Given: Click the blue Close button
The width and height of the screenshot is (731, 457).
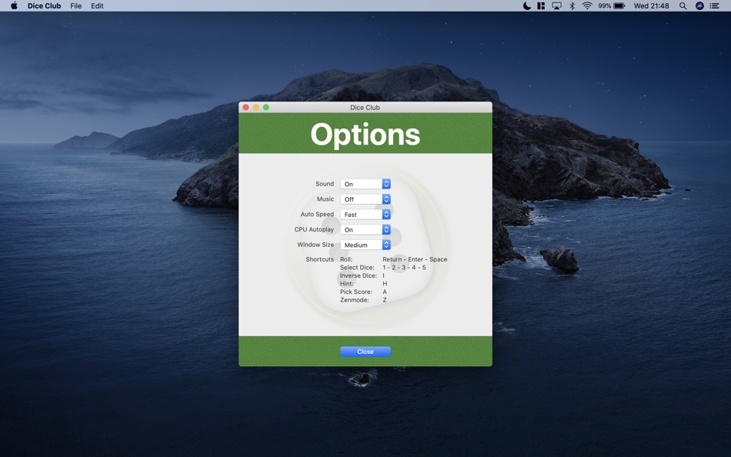Looking at the screenshot, I should [x=365, y=352].
